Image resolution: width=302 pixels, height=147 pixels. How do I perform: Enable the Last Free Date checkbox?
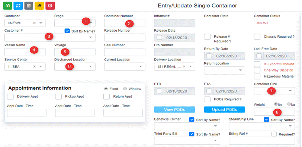[259, 56]
